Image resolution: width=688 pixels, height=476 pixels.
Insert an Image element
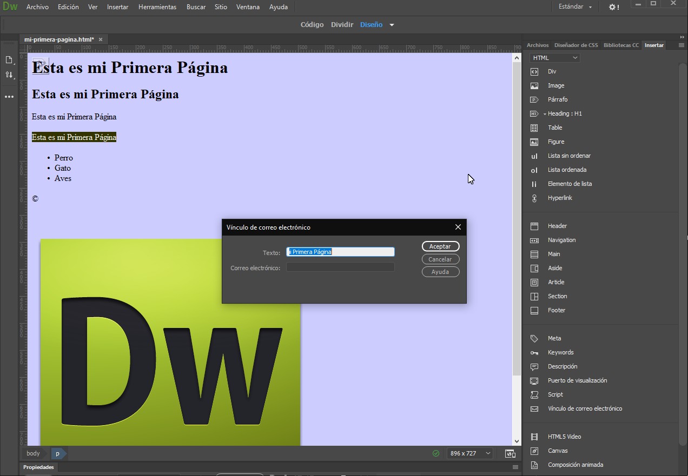point(555,85)
